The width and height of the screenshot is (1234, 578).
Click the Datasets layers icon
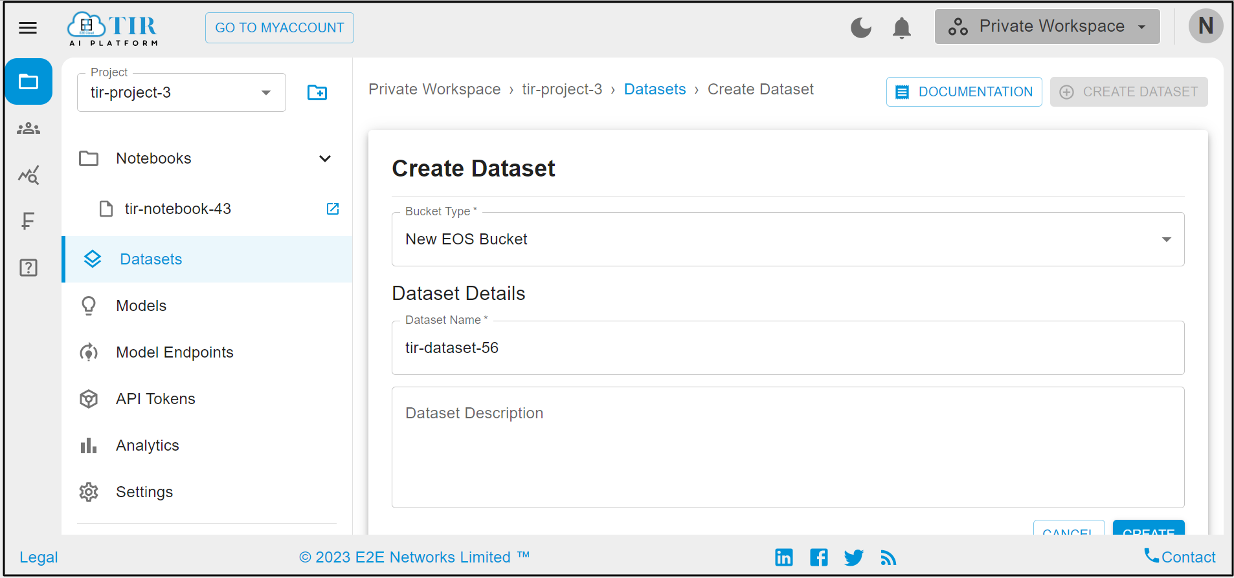coord(93,259)
